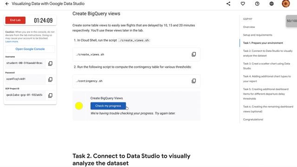This screenshot has width=297, height=167.
Task: Go to Overview section
Action: (249, 27)
